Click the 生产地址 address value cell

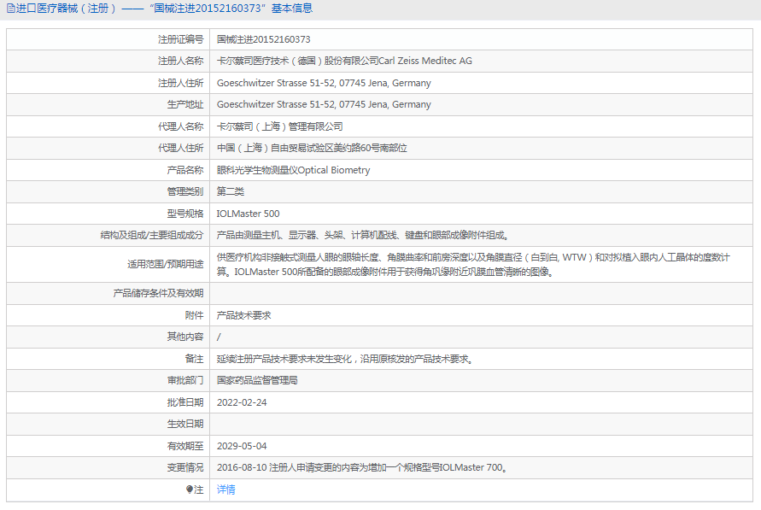pos(324,104)
